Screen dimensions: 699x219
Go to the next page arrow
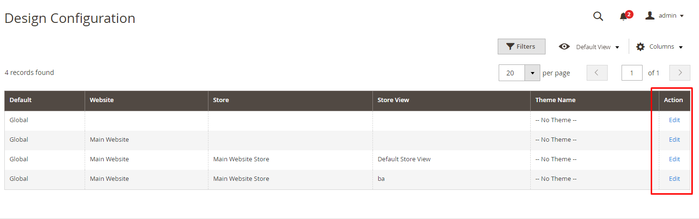[x=680, y=73]
